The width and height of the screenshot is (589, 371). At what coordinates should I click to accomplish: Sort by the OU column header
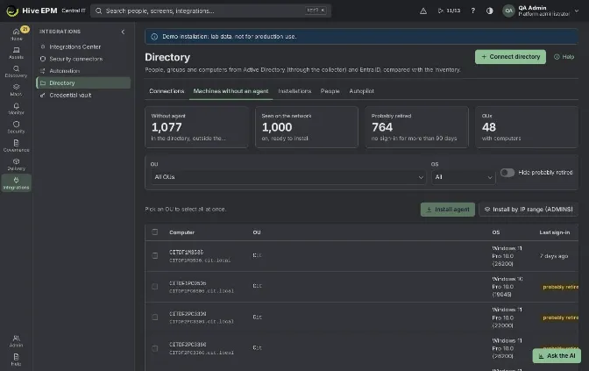[x=257, y=232]
